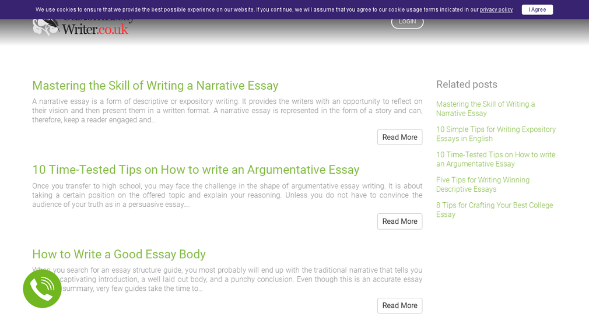
Task: Open the privacy policy link
Action: point(496,10)
